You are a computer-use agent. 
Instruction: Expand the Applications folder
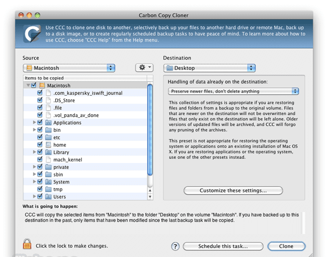[x=34, y=122]
